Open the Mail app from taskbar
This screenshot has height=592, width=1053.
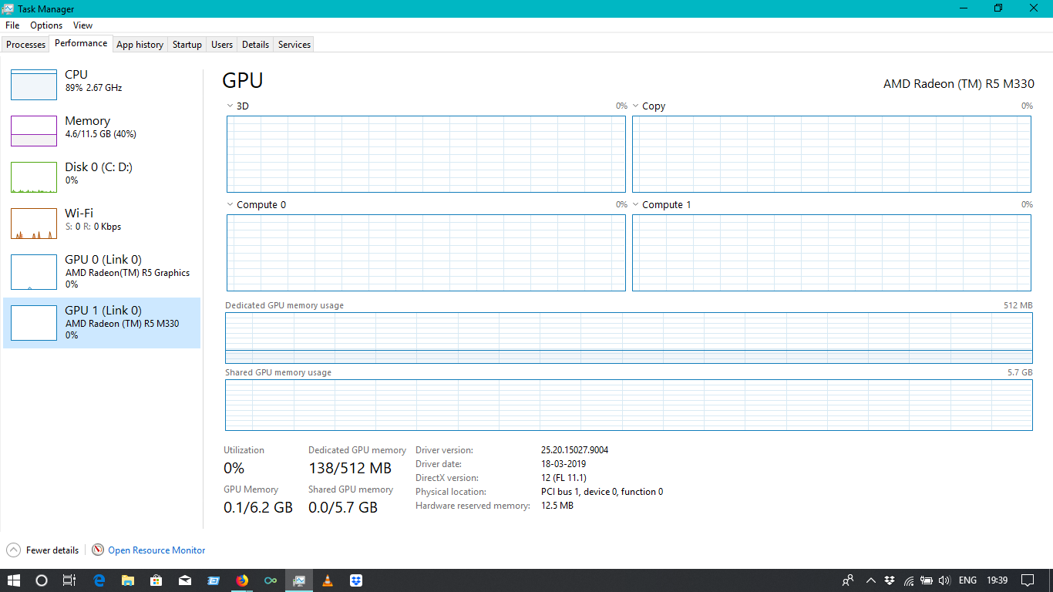[x=185, y=580]
